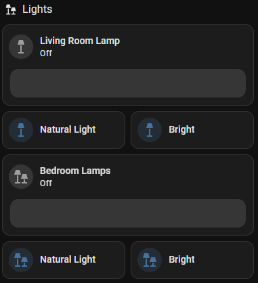Click the Lights header lamp icon

click(11, 9)
